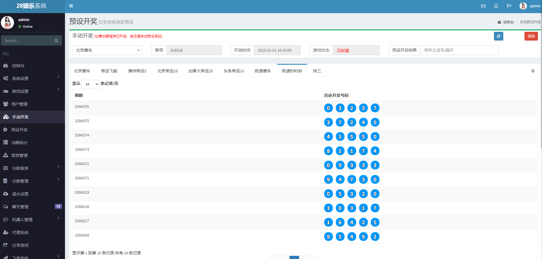Viewport: 542px width, 259px height.
Task: Switch to the 加拿大幸运28 tab
Action: click(x=201, y=71)
